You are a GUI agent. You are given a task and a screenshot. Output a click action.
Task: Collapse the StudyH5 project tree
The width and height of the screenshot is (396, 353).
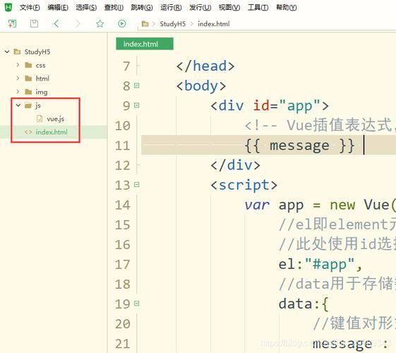(x=7, y=52)
